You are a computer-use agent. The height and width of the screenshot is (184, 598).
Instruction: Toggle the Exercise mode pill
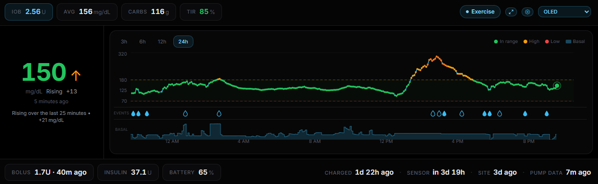[480, 12]
